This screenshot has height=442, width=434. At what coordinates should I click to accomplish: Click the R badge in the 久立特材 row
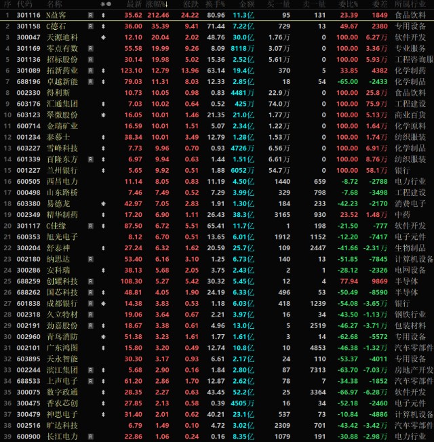tap(90, 315)
